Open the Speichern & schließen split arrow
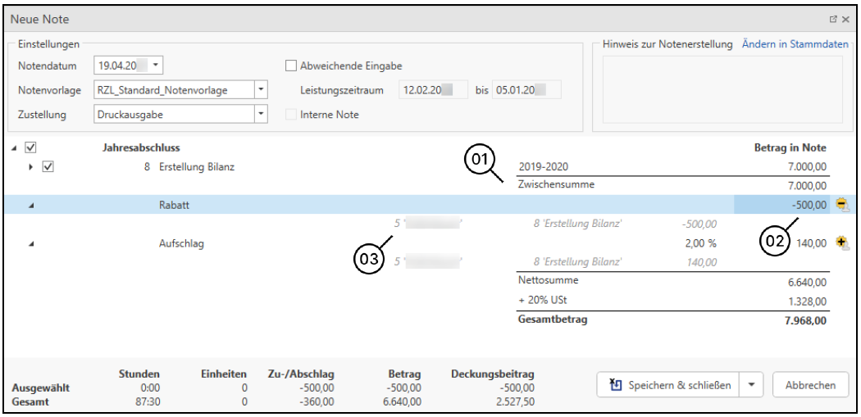 [752, 384]
